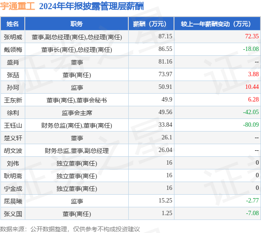
Task: Click the 姓名 column header
Action: tap(13, 24)
